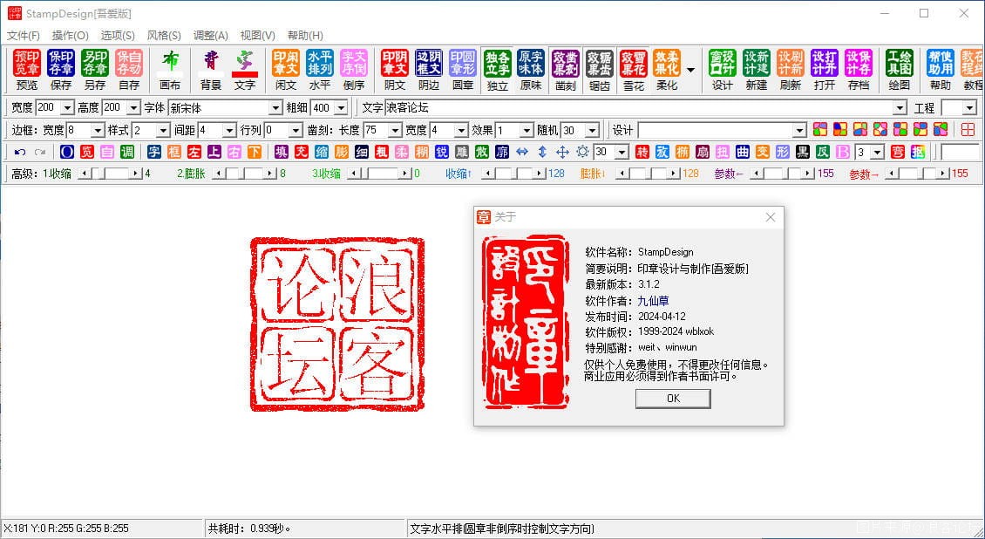Expand the 柔化 soften effect dropdown arrow
The height and width of the screenshot is (539, 985).
pos(691,70)
